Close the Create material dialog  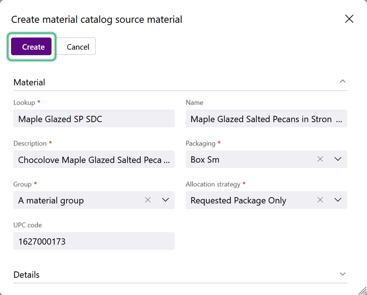coord(349,19)
